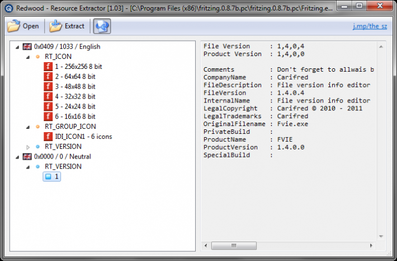Select icon 1 - 256x256 8 bit
Image resolution: width=397 pixels, height=261 pixels.
coord(78,67)
